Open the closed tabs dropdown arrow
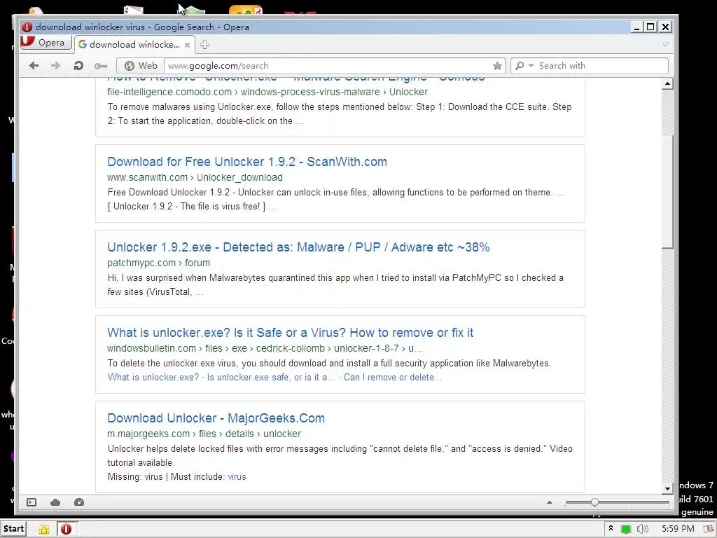This screenshot has width=717, height=538. point(665,44)
